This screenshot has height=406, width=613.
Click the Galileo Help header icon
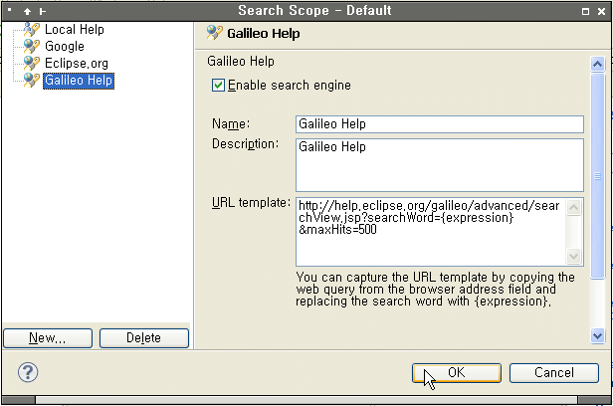[x=215, y=33]
